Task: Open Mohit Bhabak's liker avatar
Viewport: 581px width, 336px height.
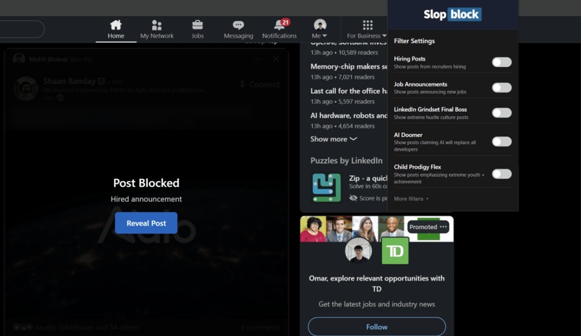Action: point(19,59)
